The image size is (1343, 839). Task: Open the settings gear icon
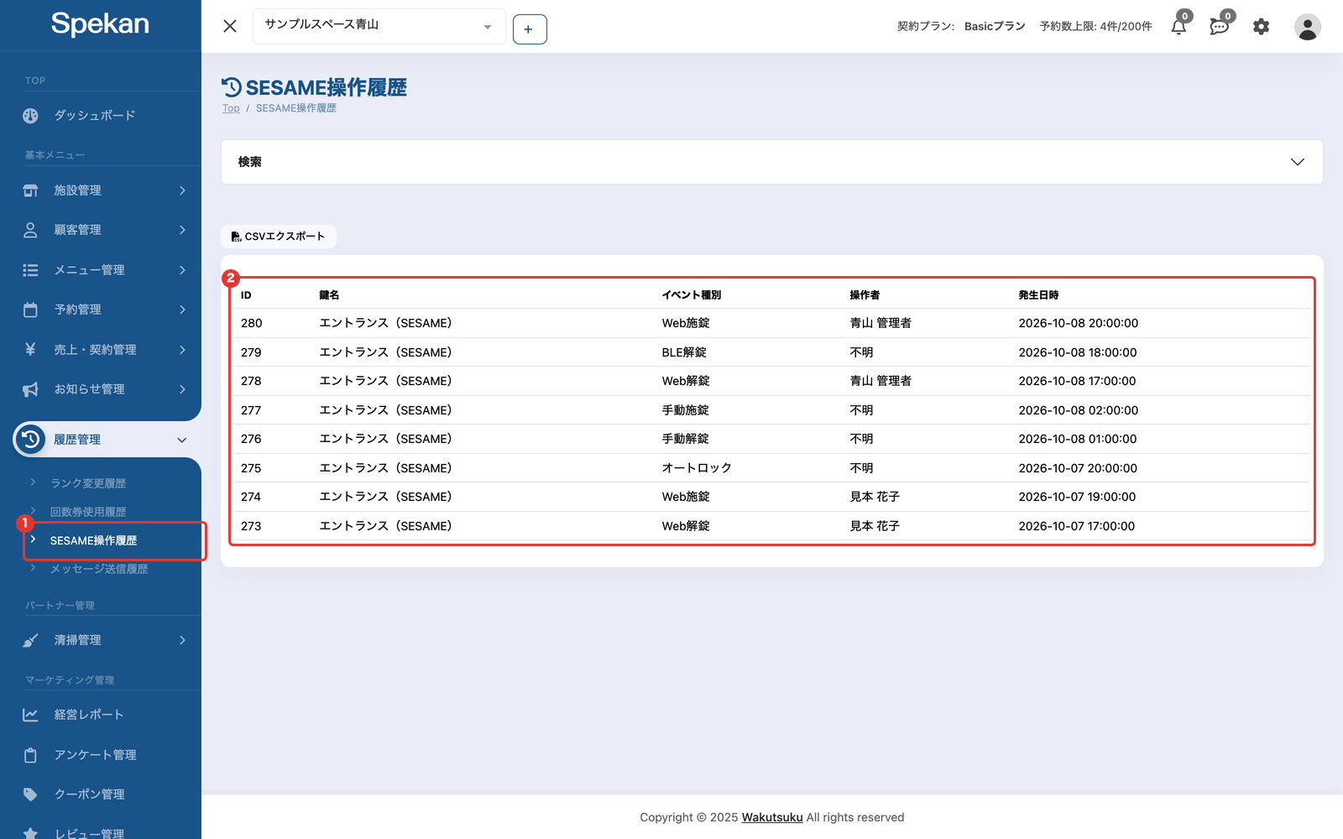coord(1261,27)
